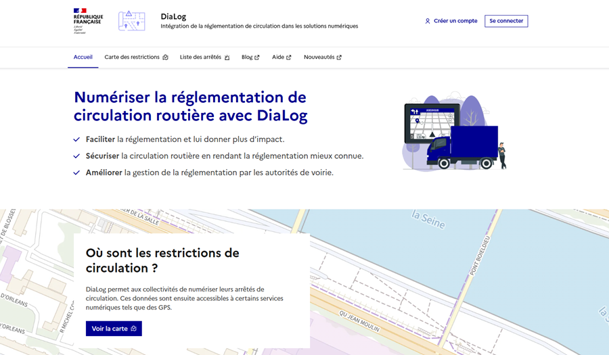Image resolution: width=609 pixels, height=355 pixels.
Task: Open the Nouveautés navigation link
Action: pyautogui.click(x=319, y=57)
